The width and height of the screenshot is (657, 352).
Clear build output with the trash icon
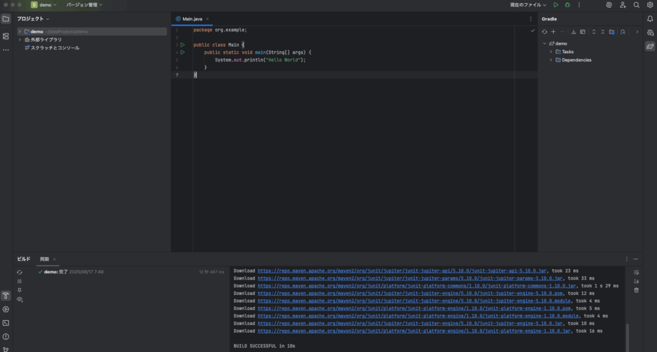coord(636,290)
